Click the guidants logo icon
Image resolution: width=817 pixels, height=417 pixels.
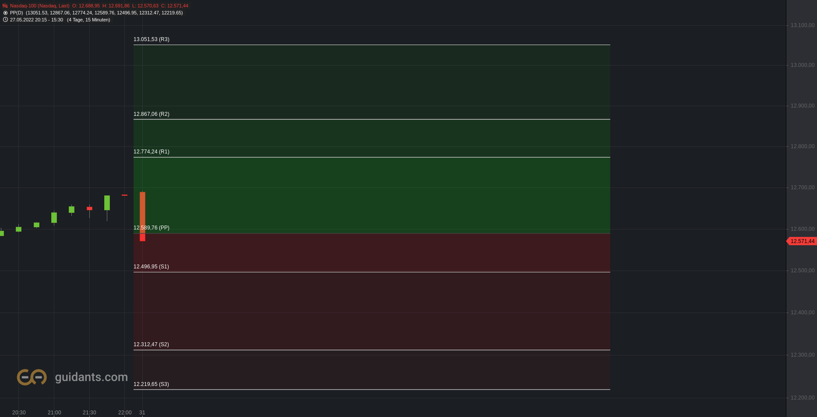[32, 377]
